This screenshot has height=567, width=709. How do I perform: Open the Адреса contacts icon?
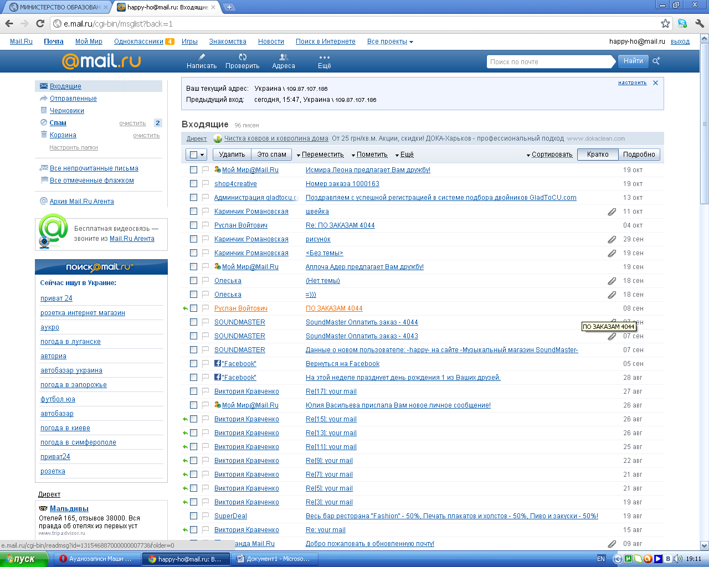284,57
